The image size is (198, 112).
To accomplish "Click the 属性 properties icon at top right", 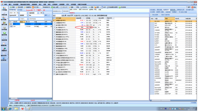I will pos(187,7).
